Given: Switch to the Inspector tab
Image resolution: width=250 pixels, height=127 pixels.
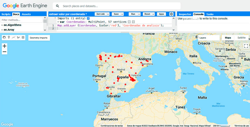Looking at the screenshot, I should (185, 14).
